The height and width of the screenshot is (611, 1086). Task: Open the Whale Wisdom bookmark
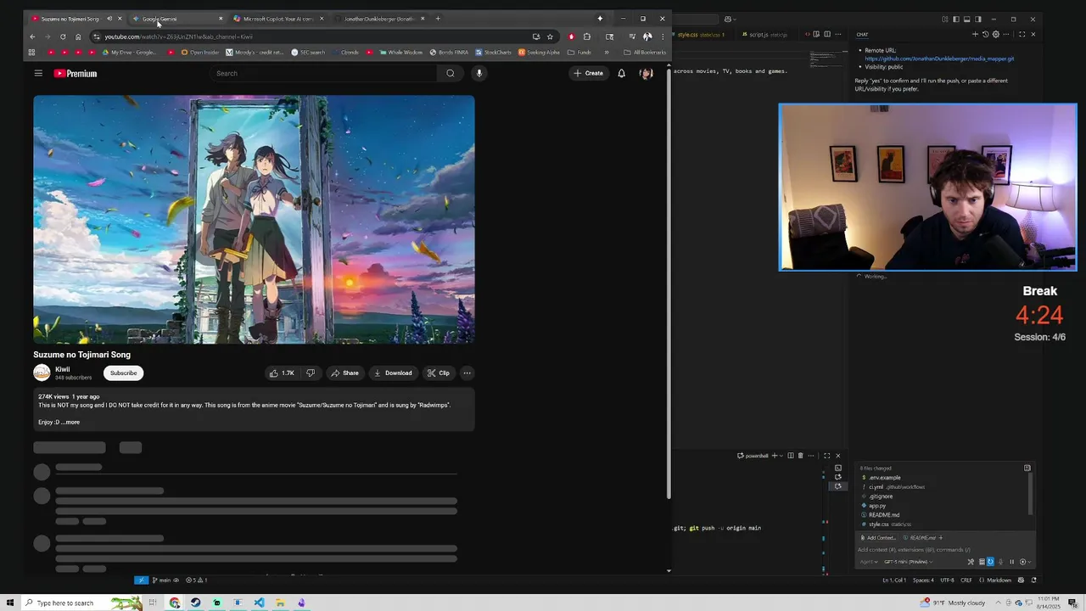pos(400,53)
